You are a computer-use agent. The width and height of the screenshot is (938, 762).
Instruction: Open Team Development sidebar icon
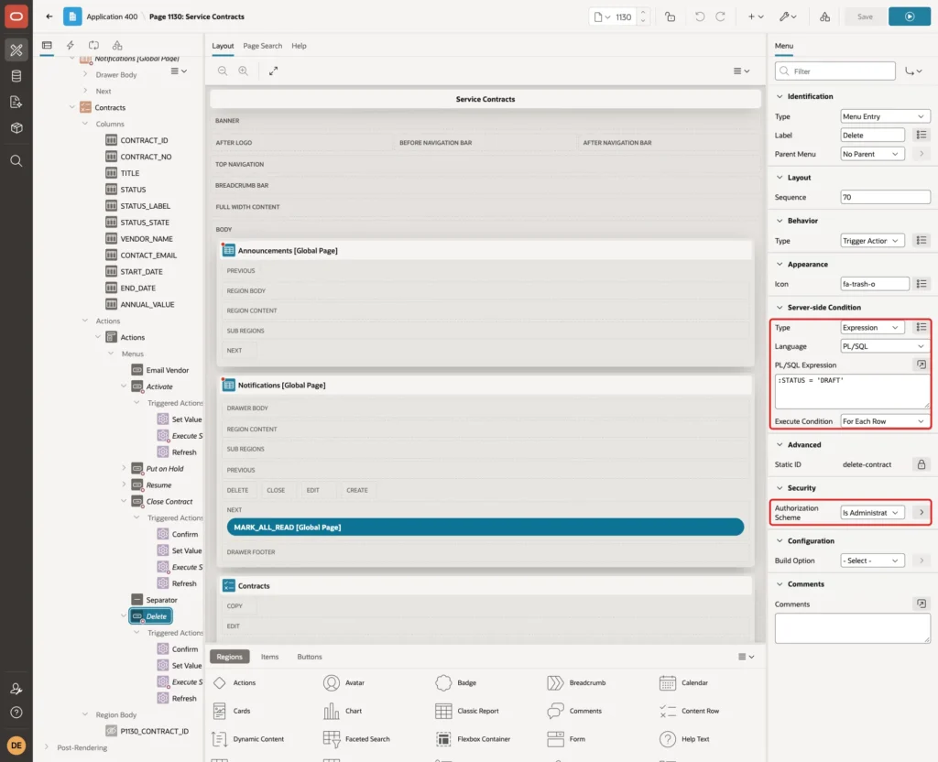16,103
